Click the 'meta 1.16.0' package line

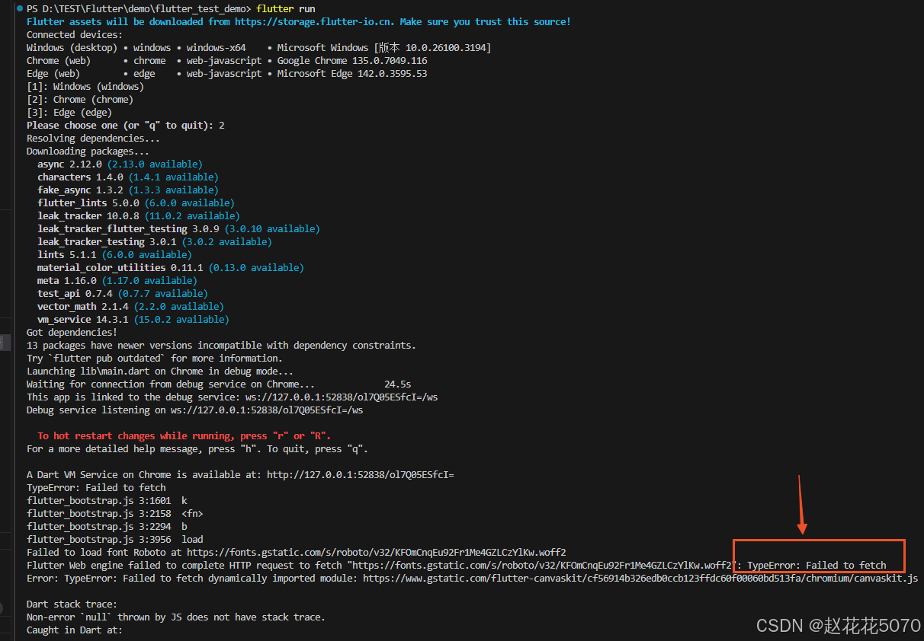(x=117, y=280)
